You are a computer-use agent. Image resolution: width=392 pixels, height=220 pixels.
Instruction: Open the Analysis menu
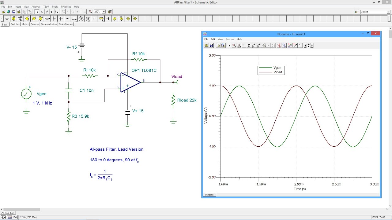36,7
